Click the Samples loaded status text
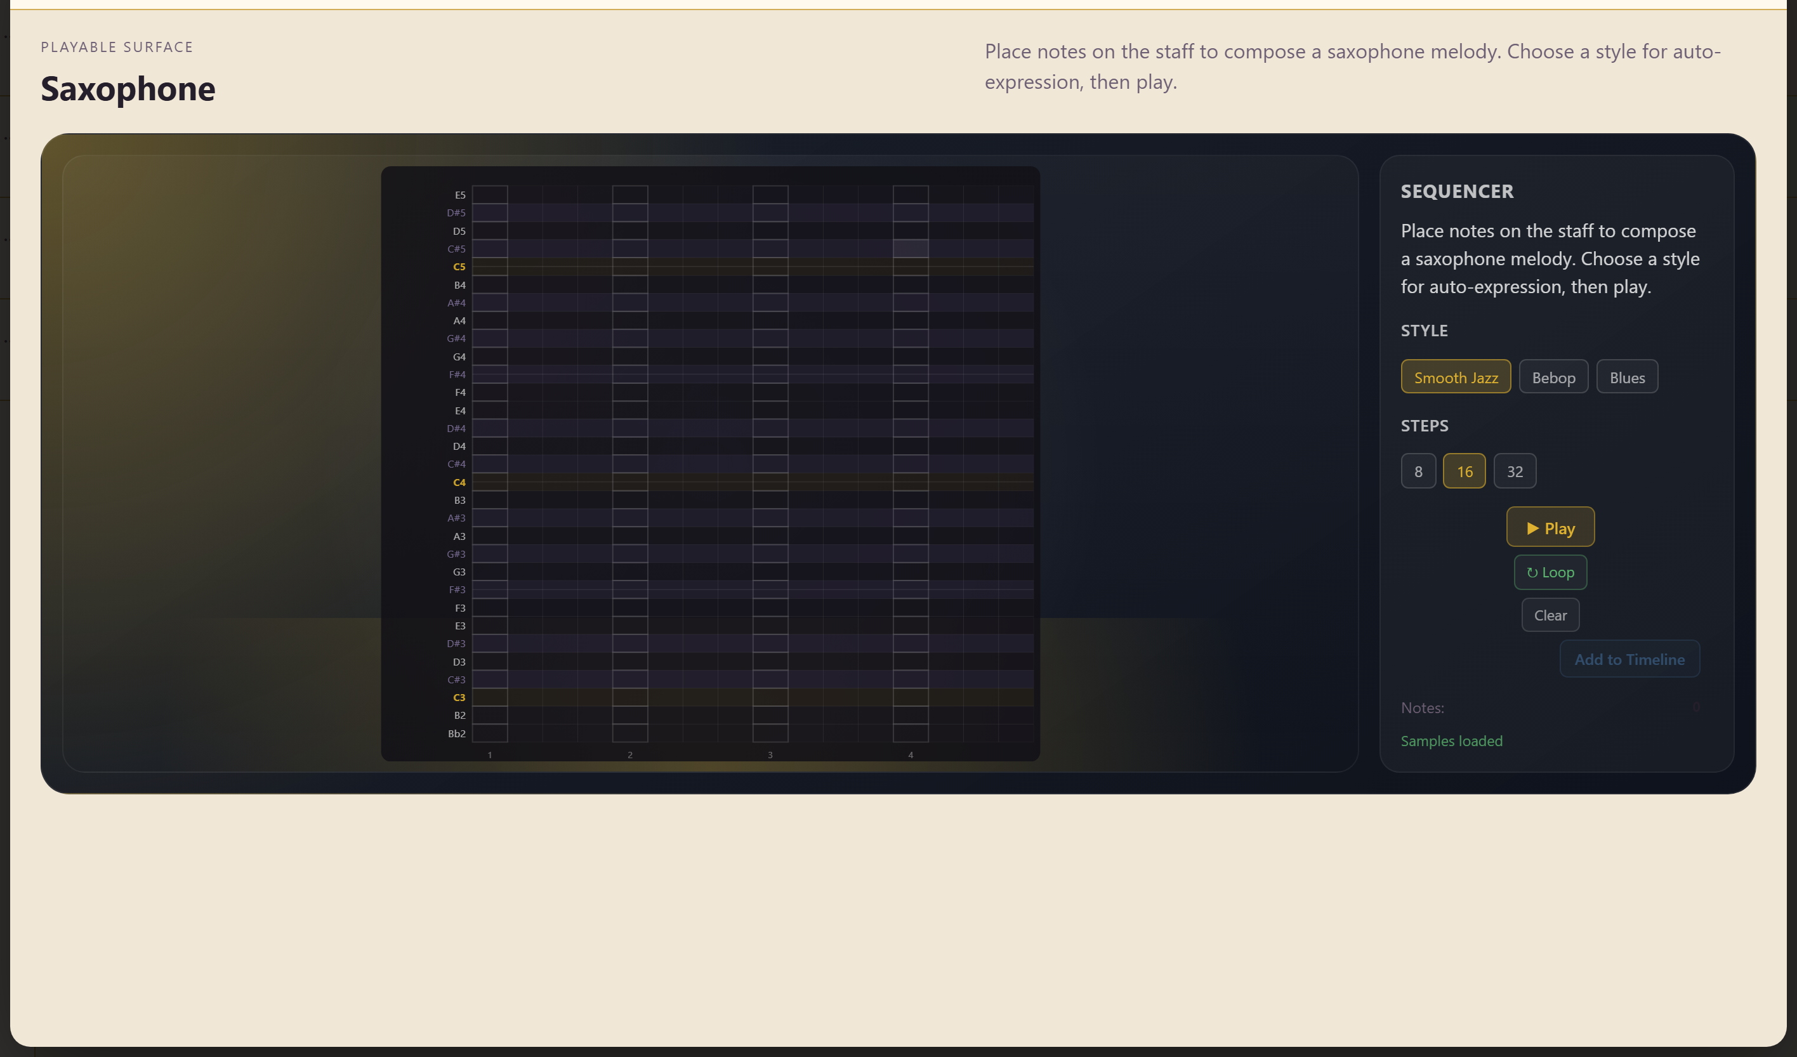Image resolution: width=1797 pixels, height=1057 pixels. (1451, 740)
